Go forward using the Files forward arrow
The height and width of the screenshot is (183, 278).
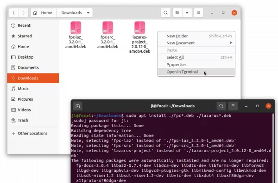pyautogui.click(x=24, y=13)
